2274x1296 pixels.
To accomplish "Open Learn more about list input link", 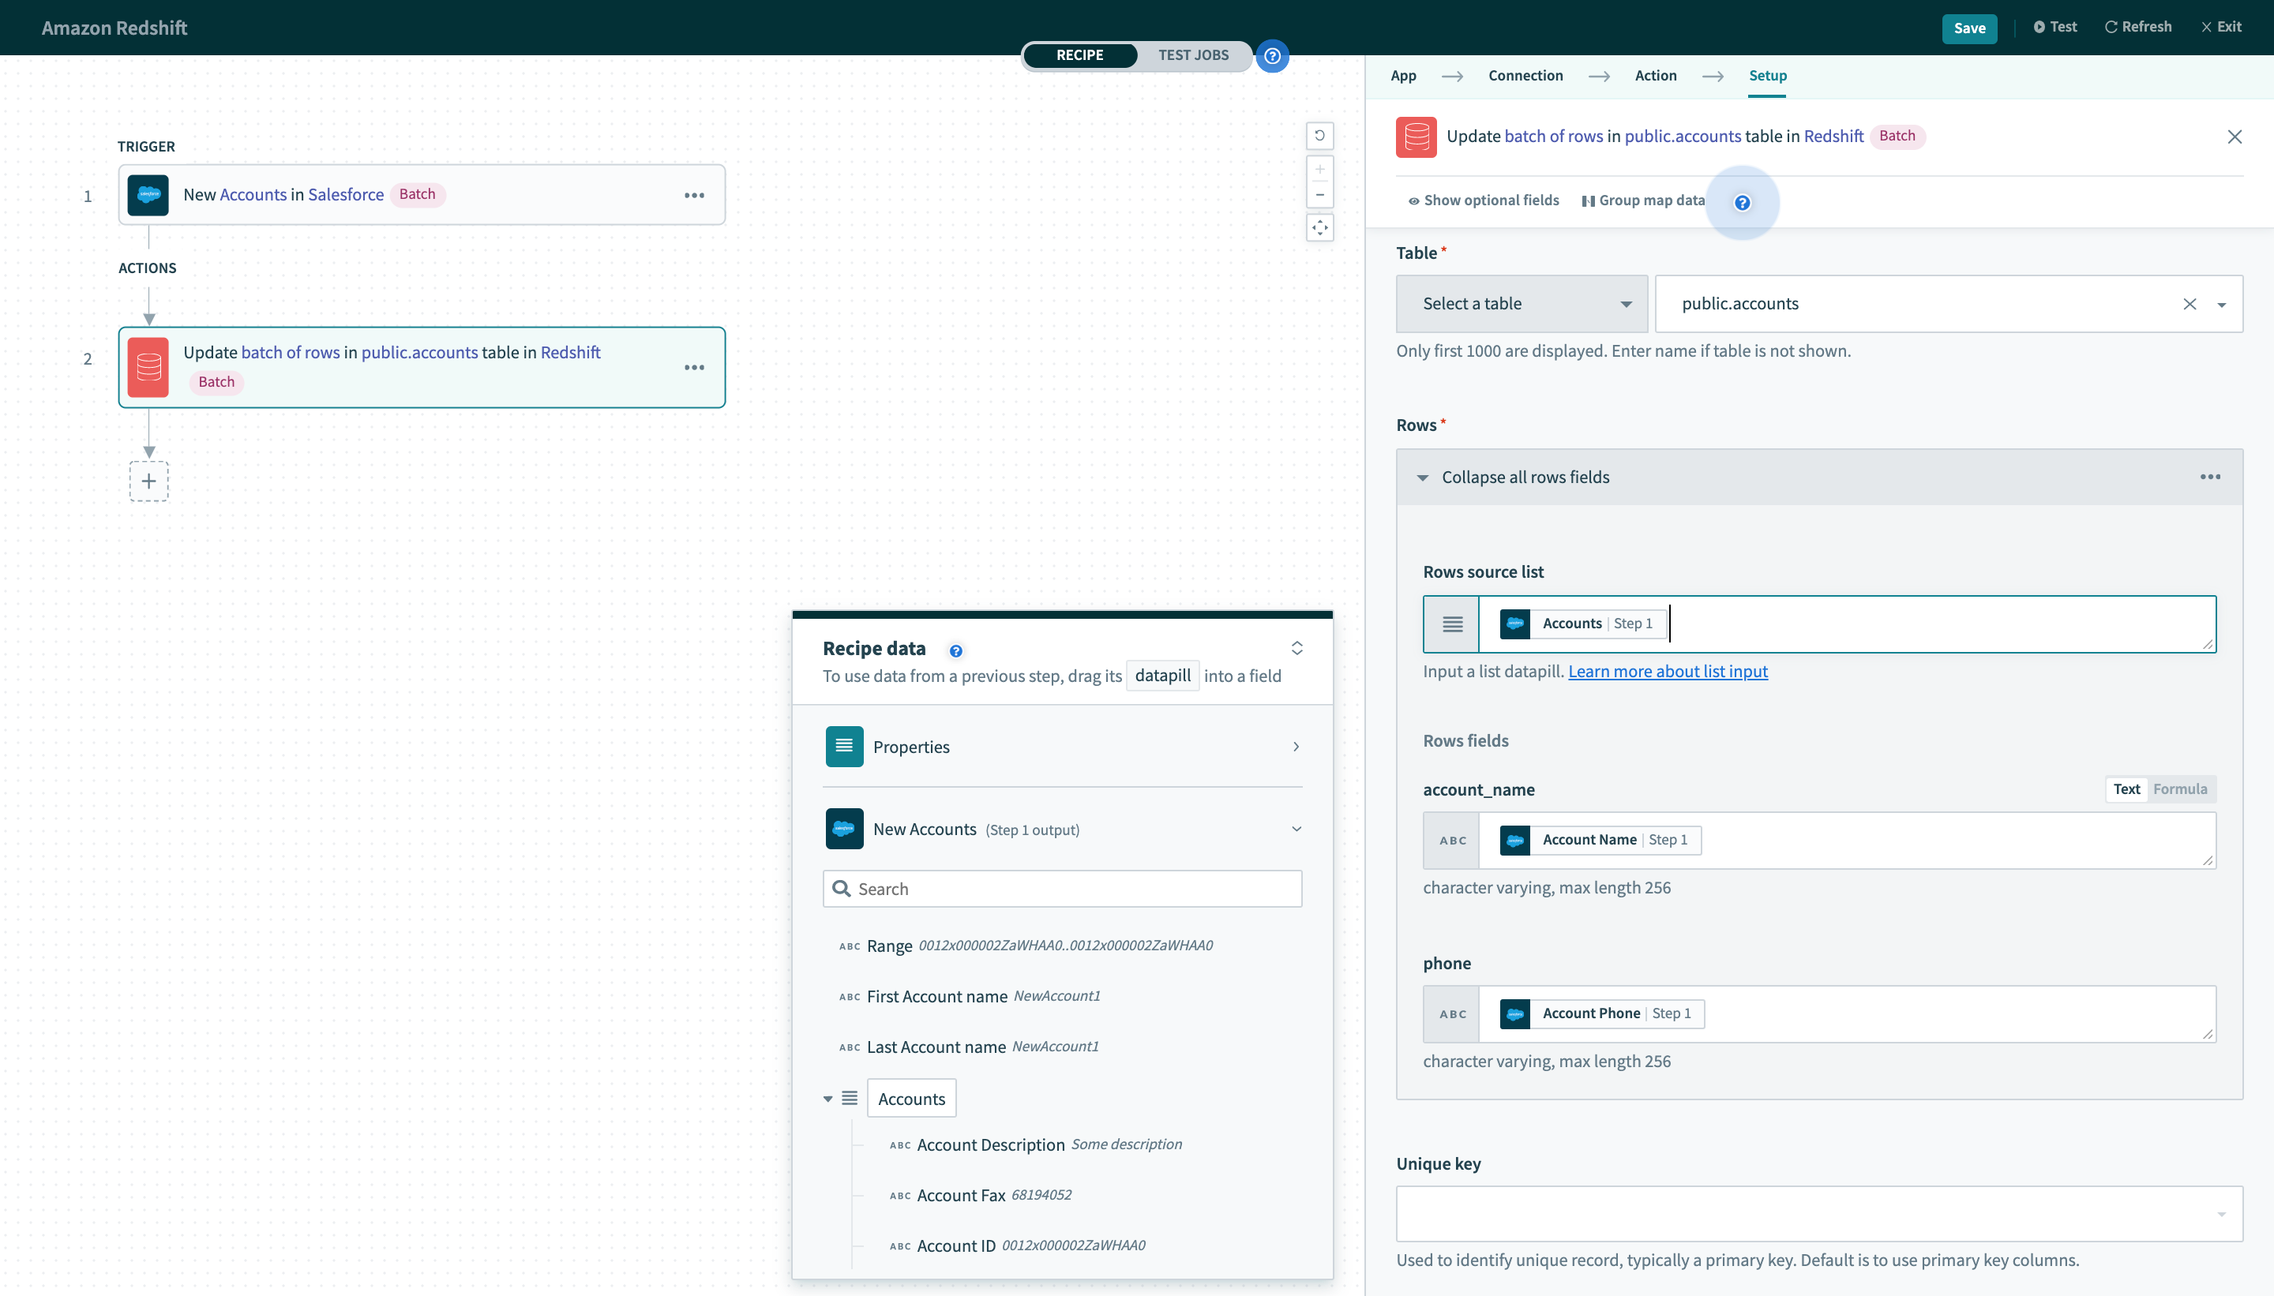I will click(x=1667, y=671).
